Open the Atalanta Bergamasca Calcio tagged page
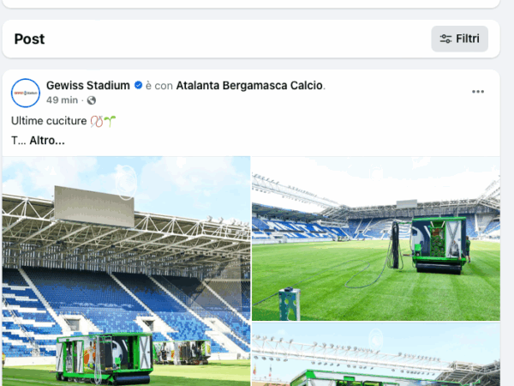Image resolution: width=514 pixels, height=386 pixels. click(249, 85)
